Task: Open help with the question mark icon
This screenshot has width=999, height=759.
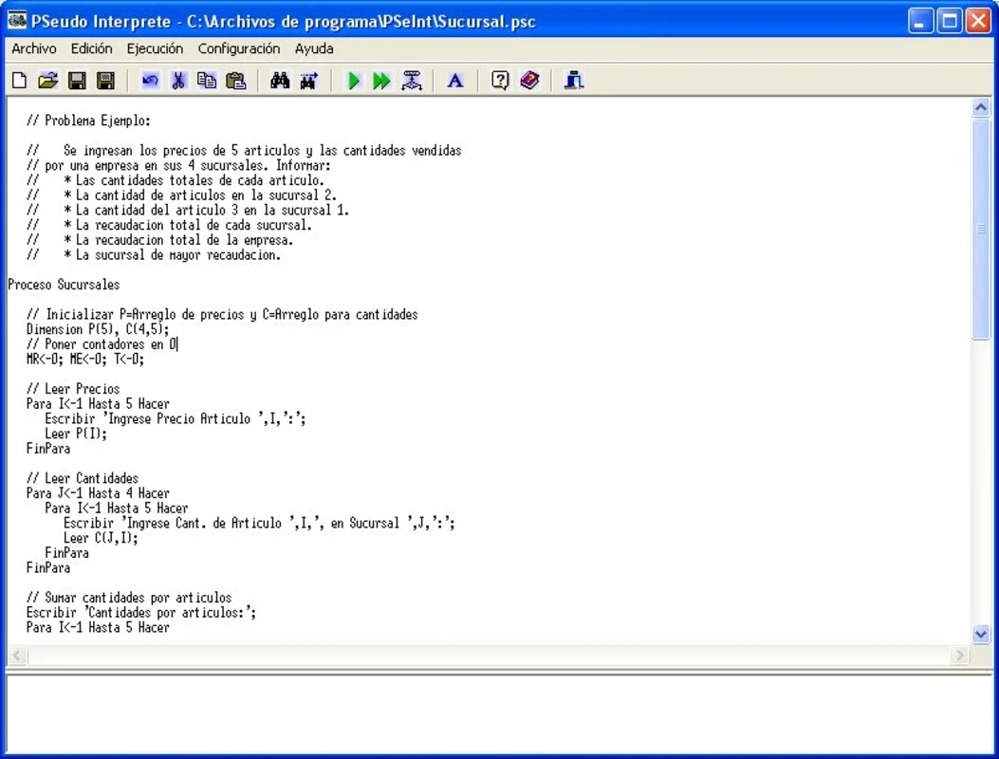Action: click(500, 82)
